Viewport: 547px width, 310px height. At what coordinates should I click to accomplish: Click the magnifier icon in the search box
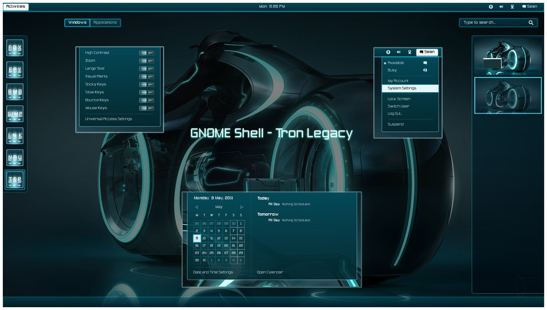tap(530, 23)
